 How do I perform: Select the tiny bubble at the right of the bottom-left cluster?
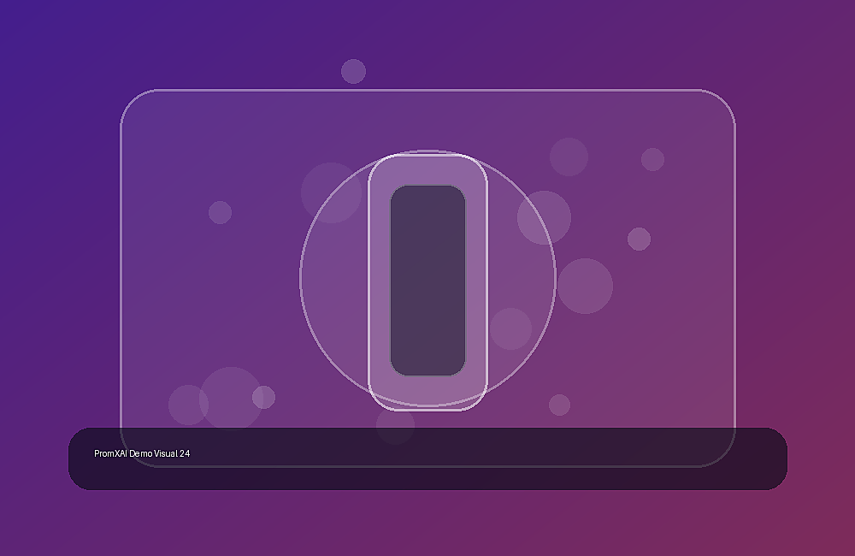(x=264, y=397)
